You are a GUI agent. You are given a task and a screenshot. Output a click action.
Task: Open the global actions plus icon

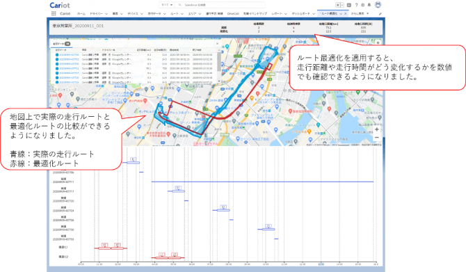click(349, 5)
